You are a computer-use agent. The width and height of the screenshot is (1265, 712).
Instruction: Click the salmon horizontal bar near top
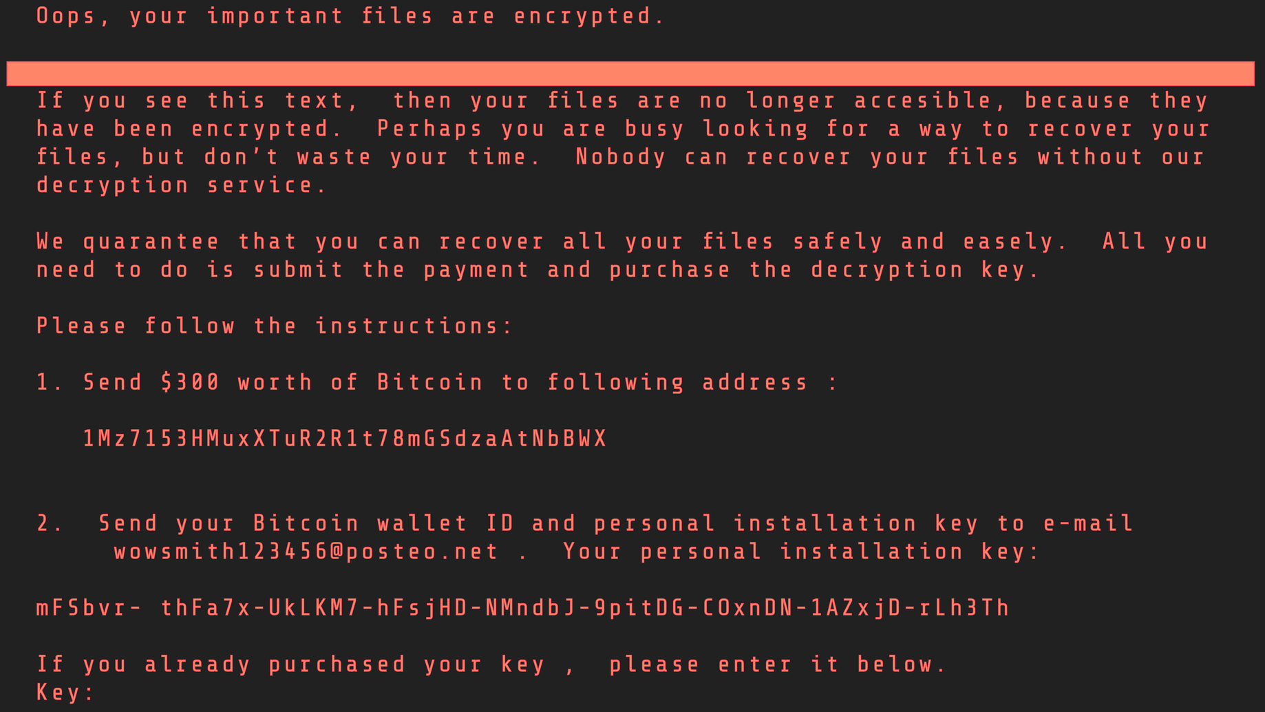pyautogui.click(x=630, y=74)
